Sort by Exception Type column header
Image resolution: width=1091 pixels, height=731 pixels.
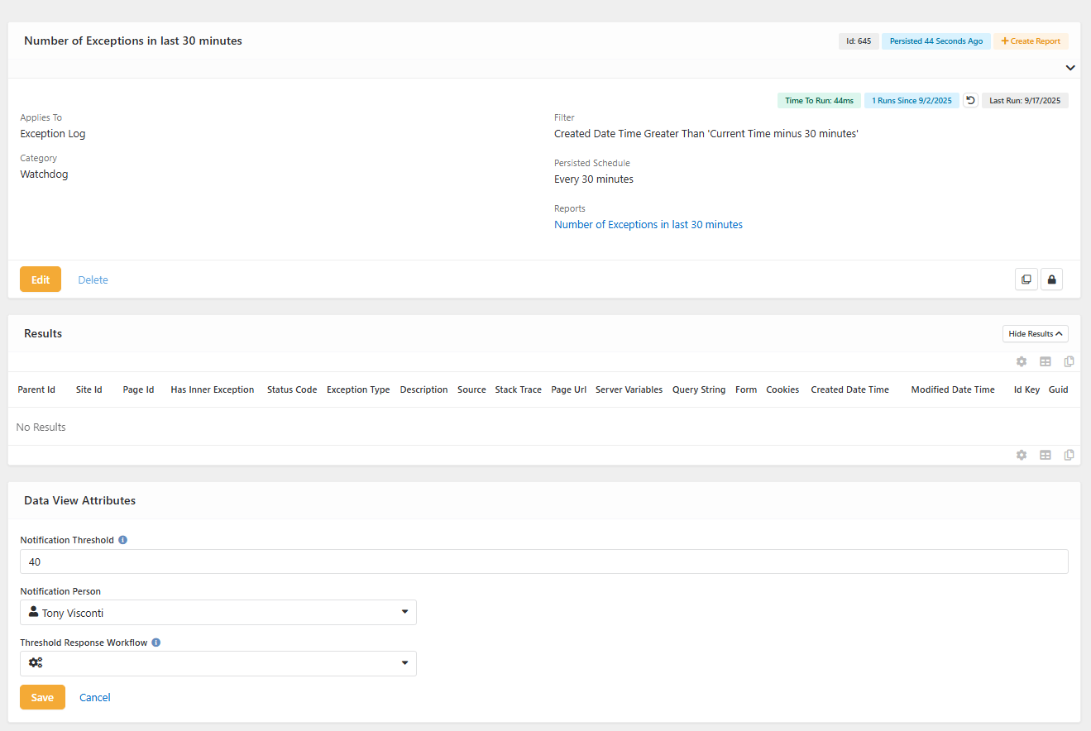tap(358, 389)
